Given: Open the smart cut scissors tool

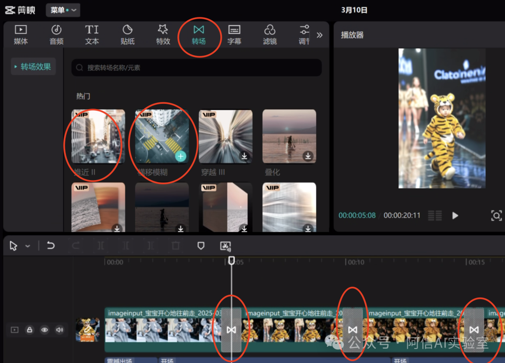Looking at the screenshot, I should click(x=225, y=246).
